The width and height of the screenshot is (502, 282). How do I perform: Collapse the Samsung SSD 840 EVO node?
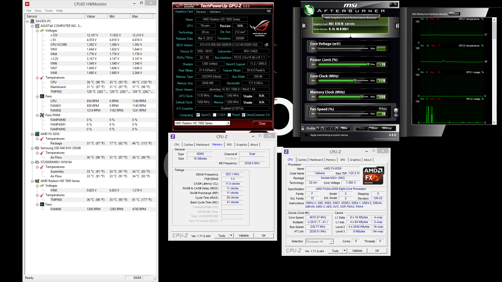pos(32,148)
